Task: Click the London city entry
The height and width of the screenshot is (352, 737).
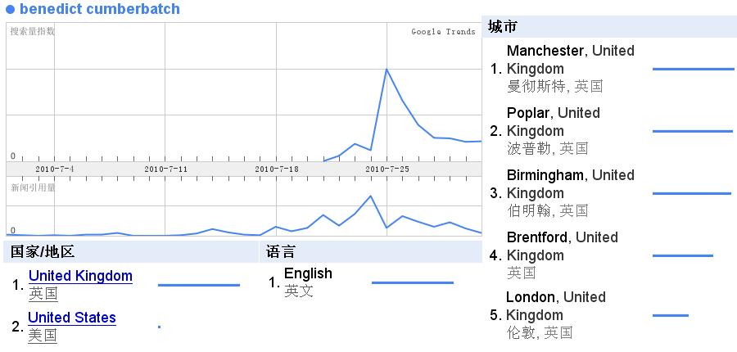Action: coord(532,297)
